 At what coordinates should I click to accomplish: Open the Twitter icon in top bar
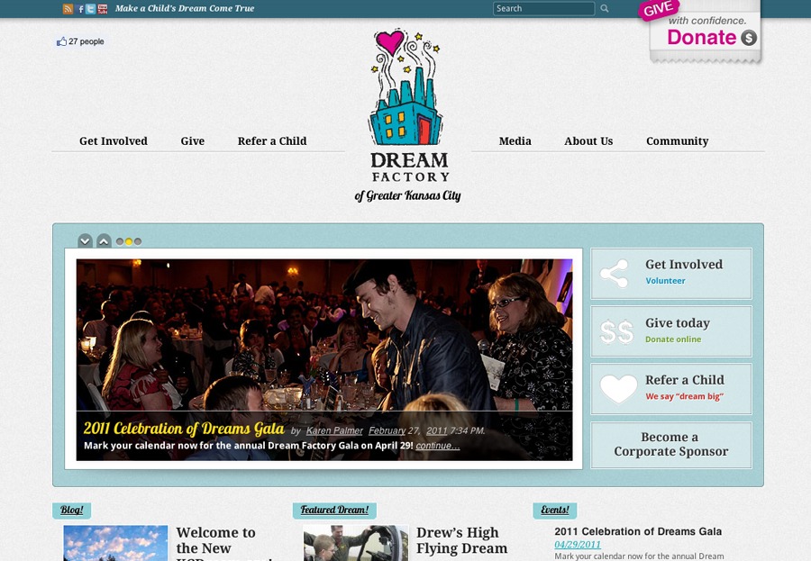90,9
